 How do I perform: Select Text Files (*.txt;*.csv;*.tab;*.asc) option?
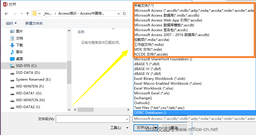195,108
